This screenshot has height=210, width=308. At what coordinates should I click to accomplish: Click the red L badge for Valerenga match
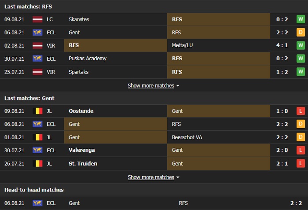click(301, 151)
